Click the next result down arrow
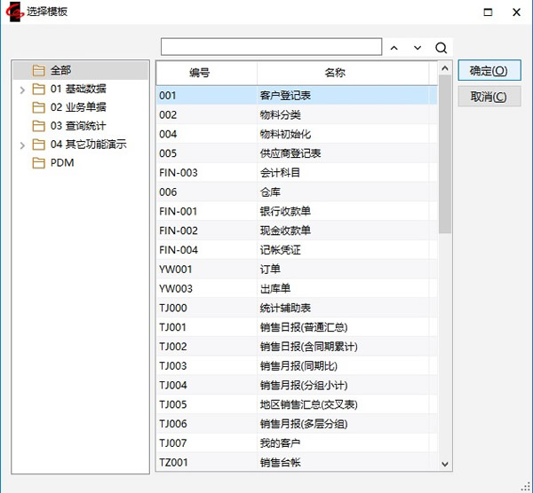The width and height of the screenshot is (533, 493). [418, 48]
